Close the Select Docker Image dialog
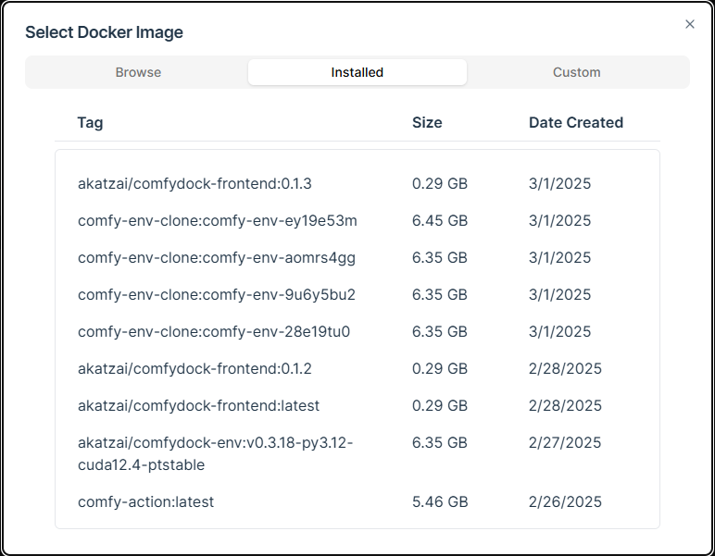 [x=689, y=24]
